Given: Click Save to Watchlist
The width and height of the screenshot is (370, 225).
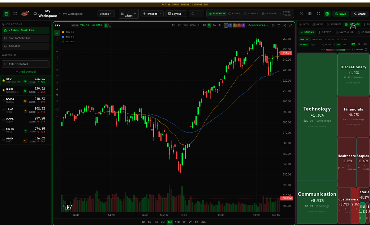Looking at the screenshot, I should 26,38.
